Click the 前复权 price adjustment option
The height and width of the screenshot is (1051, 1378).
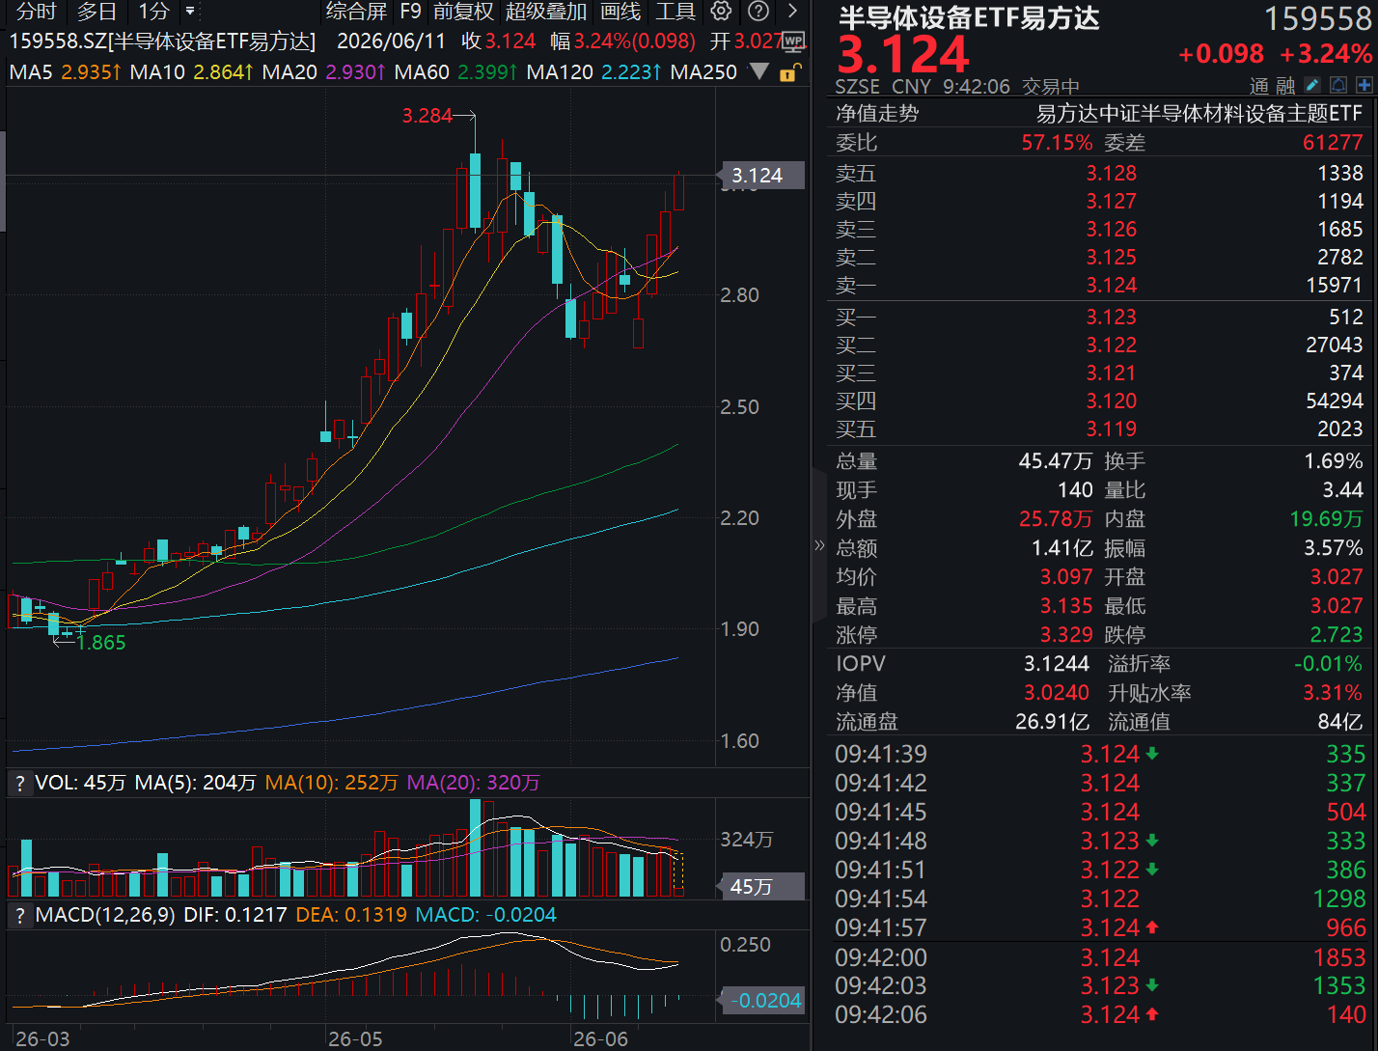click(x=463, y=12)
